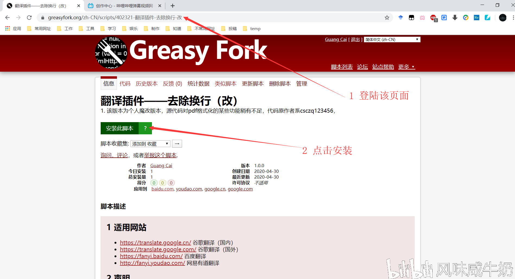Open the https://translate.google.cn/ link
The height and width of the screenshot is (279, 515).
point(155,243)
